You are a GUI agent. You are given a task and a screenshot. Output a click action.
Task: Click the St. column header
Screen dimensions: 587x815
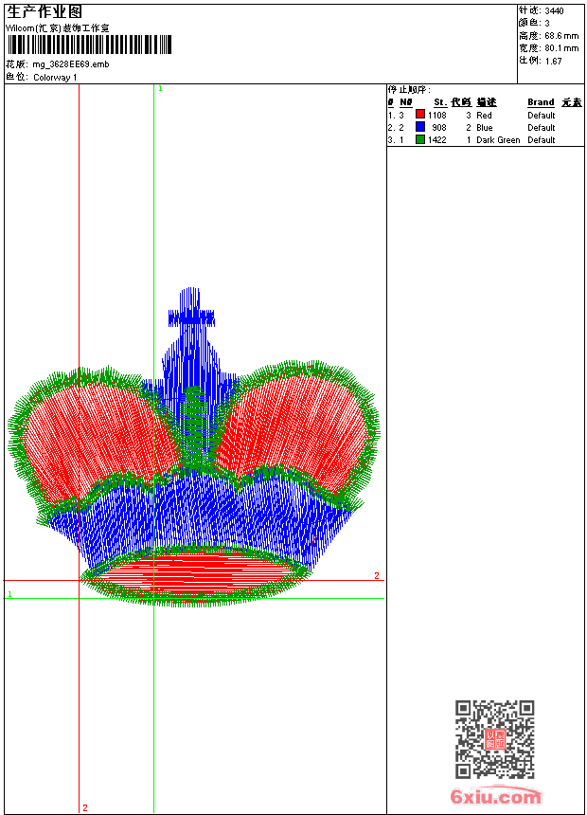pos(439,102)
